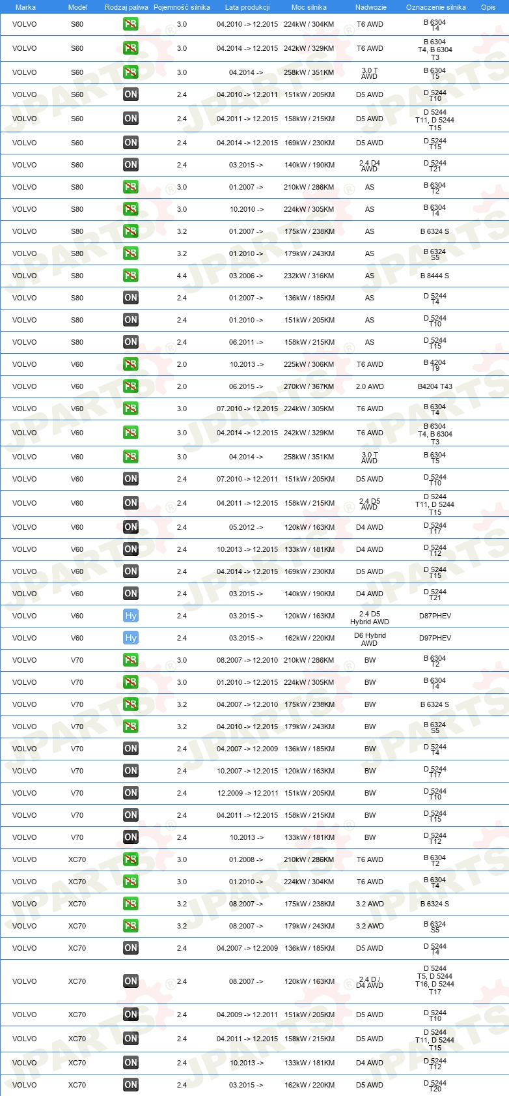Click ON diesel icon in V60 05.2012 row
This screenshot has height=1096, width=509.
131,527
